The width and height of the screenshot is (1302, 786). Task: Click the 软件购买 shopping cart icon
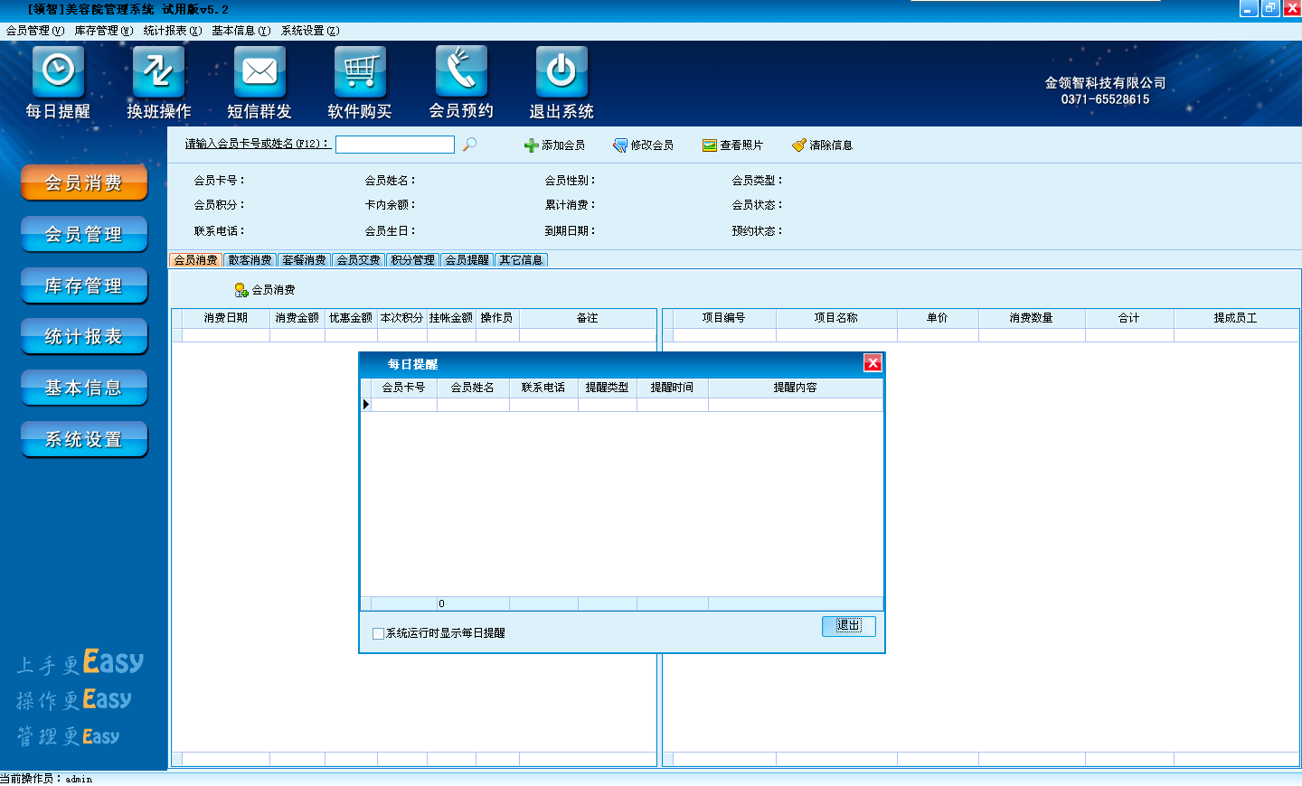[x=360, y=71]
